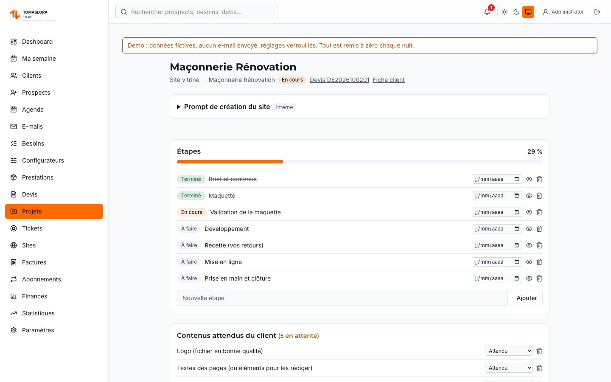Open Prospects in sidebar
Image resolution: width=611 pixels, height=382 pixels.
coord(54,93)
